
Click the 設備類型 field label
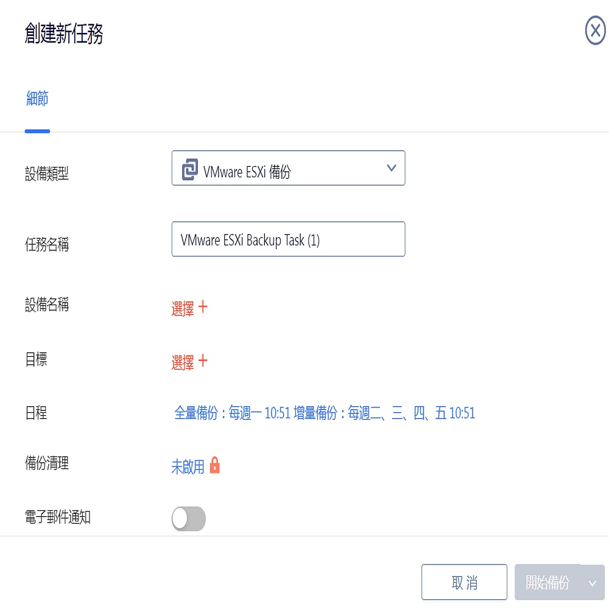click(47, 173)
